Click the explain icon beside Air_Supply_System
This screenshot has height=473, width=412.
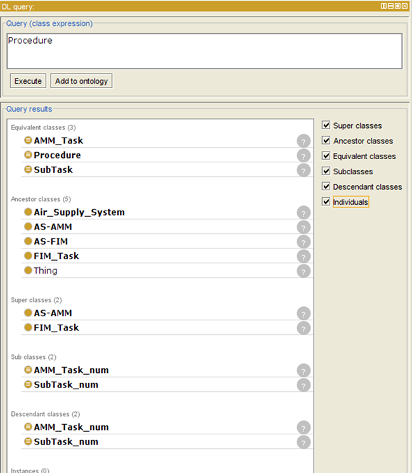point(304,212)
